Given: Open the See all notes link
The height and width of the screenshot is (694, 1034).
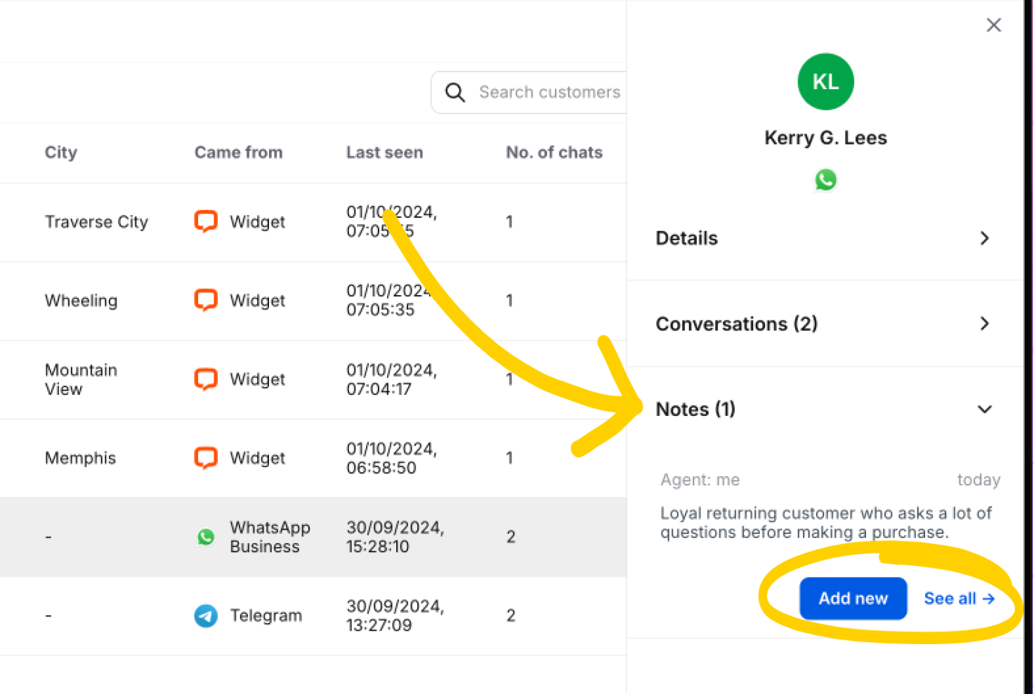Looking at the screenshot, I should pos(959,598).
